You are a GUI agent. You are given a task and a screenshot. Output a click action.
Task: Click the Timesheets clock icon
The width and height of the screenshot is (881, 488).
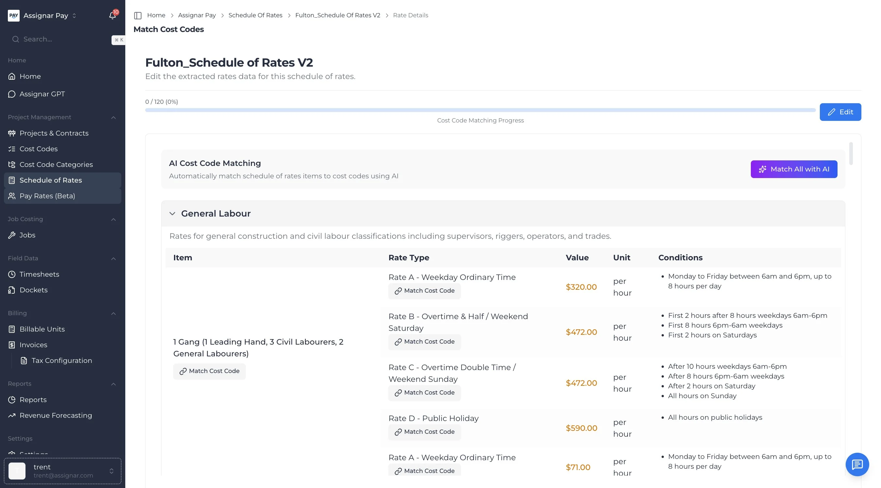(12, 274)
